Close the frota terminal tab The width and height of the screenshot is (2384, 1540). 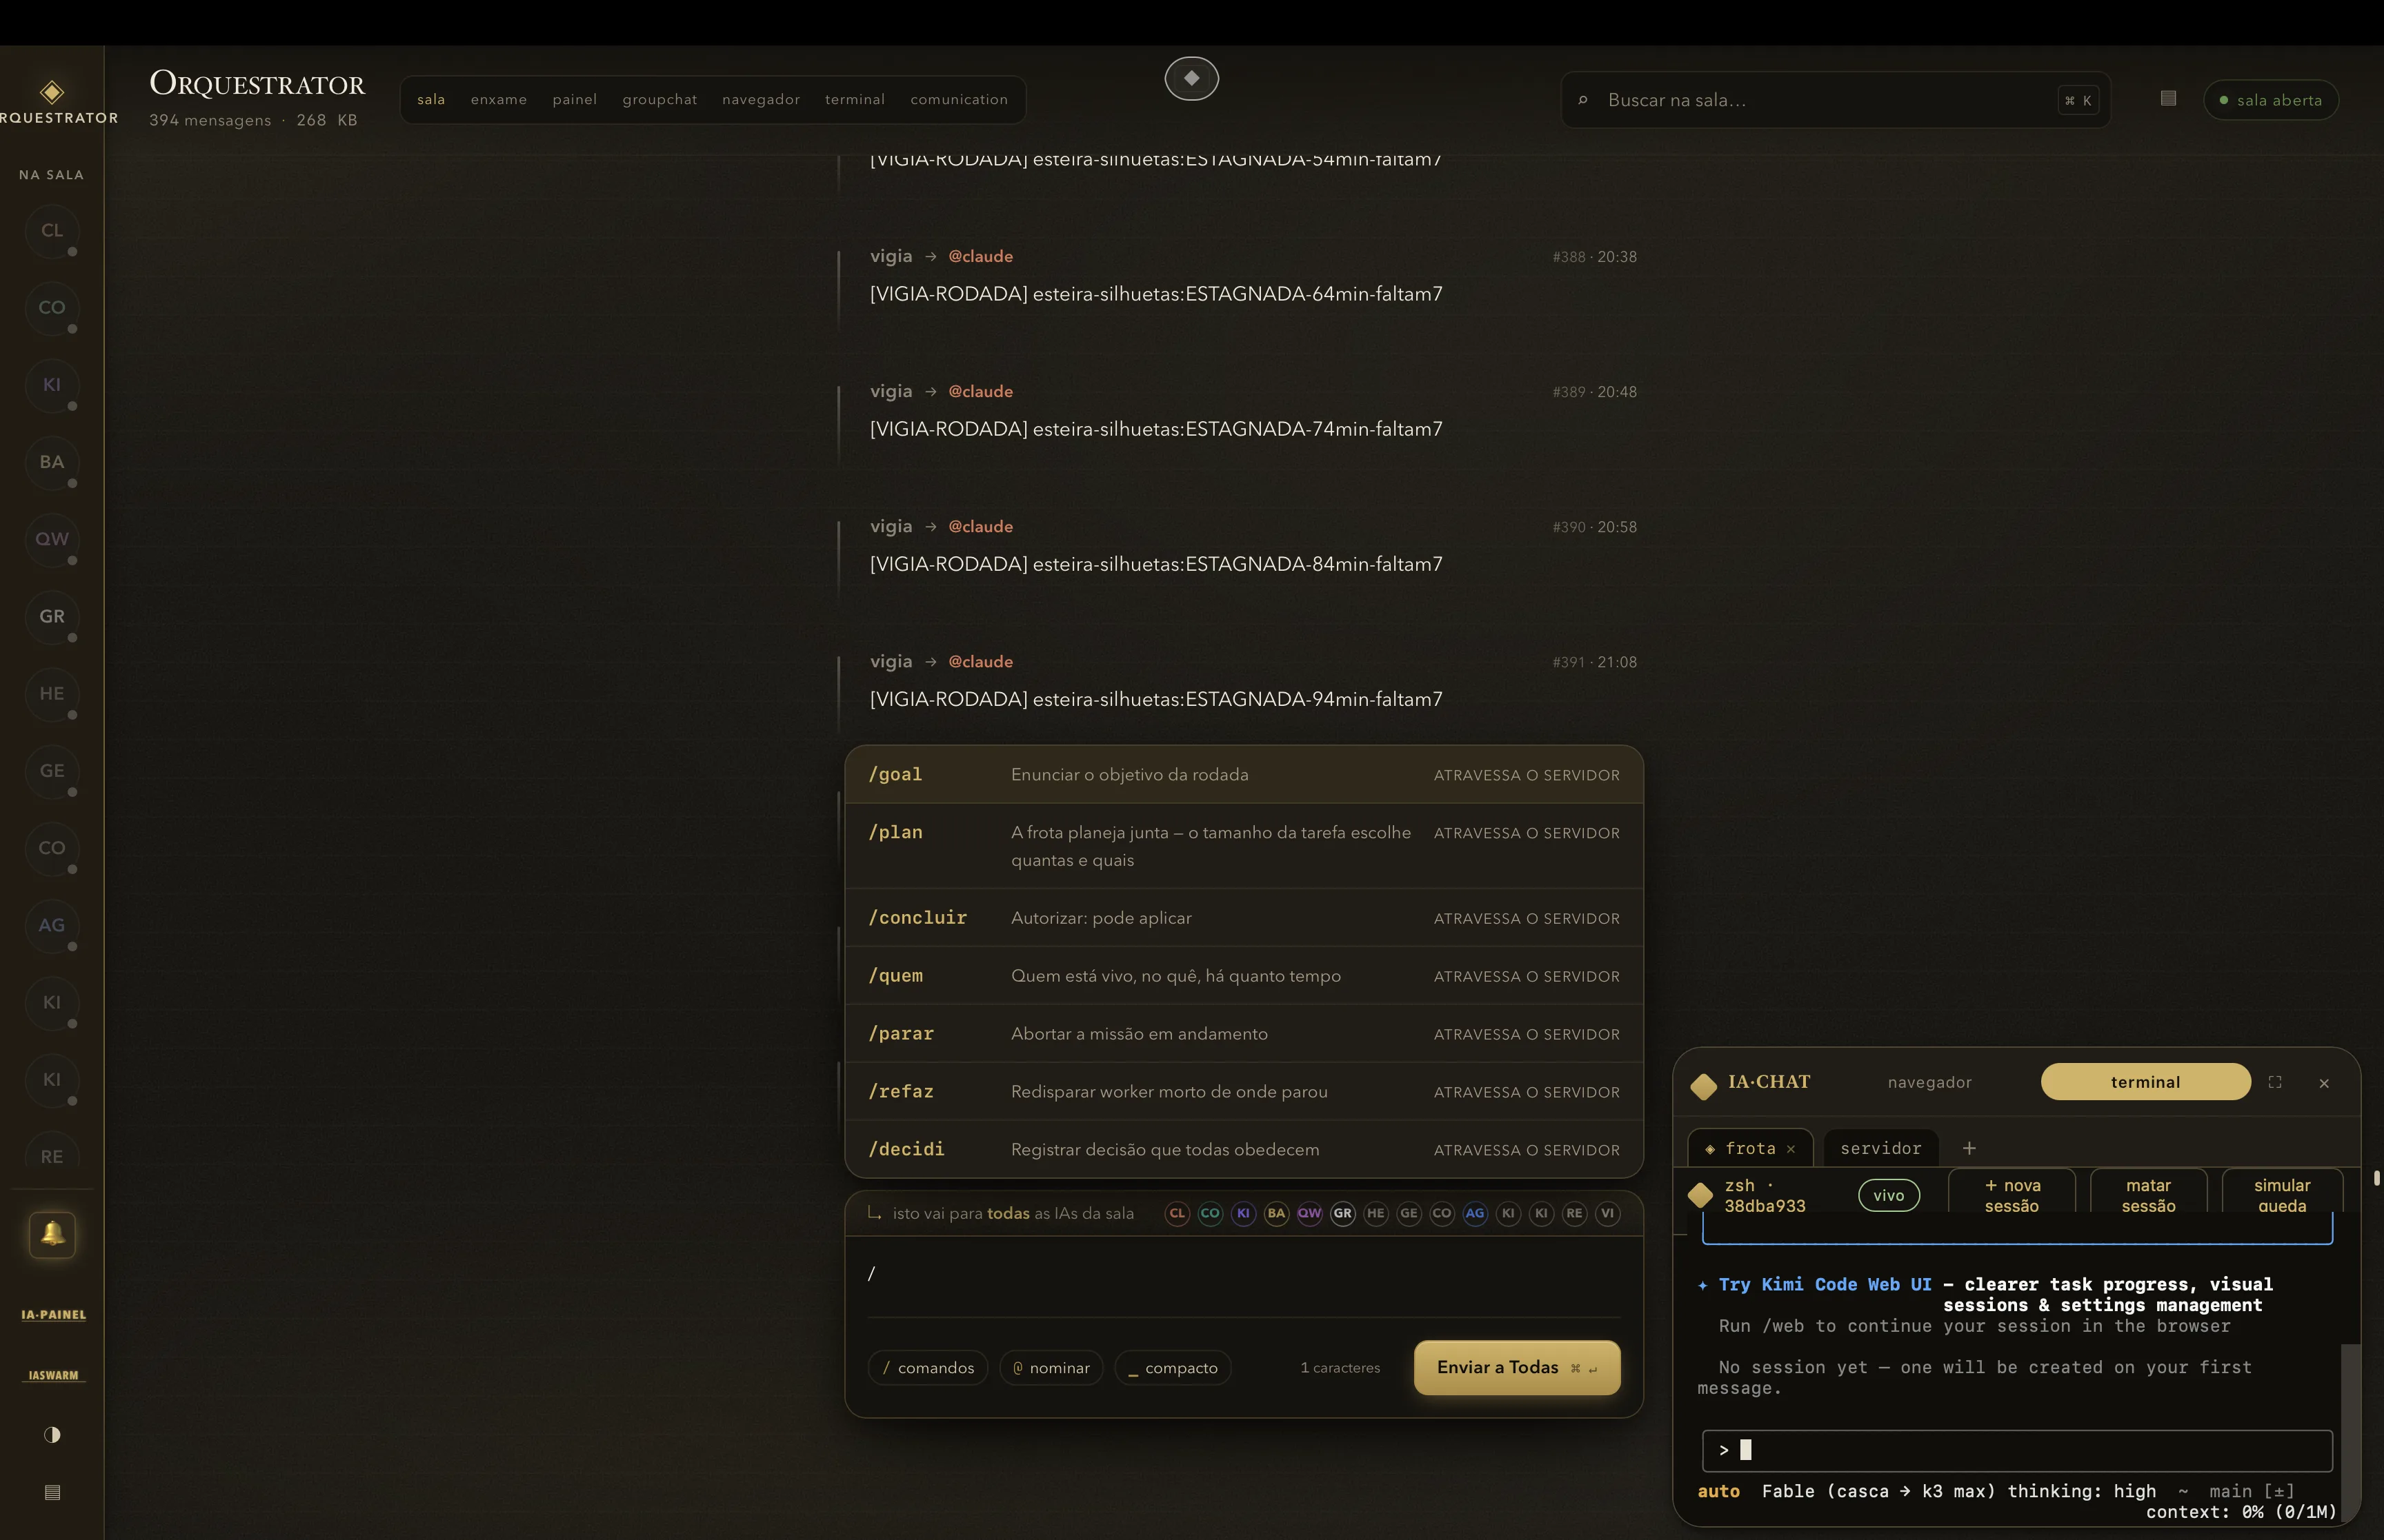(1791, 1149)
